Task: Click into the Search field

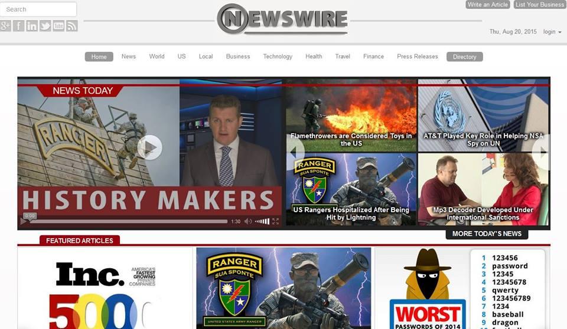Action: click(38, 9)
